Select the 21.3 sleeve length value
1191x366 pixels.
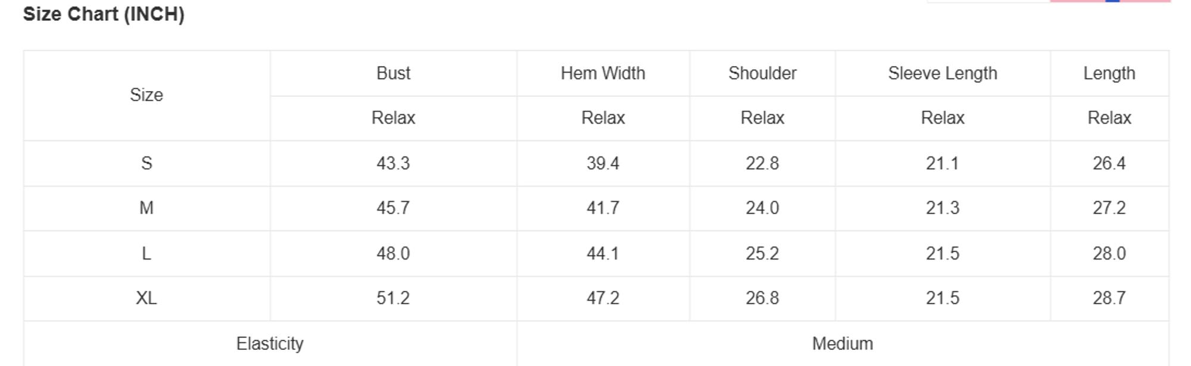(942, 208)
